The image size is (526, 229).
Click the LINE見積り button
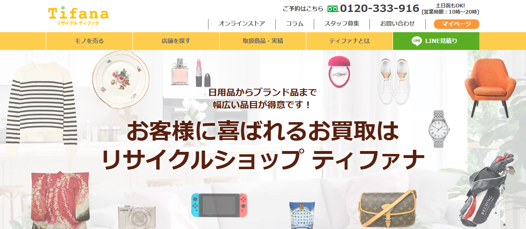pyautogui.click(x=436, y=41)
